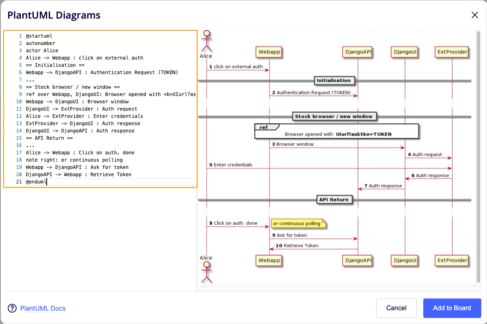The width and height of the screenshot is (487, 324).
Task: Click message '8 Click on auth. done'
Action: 233,223
